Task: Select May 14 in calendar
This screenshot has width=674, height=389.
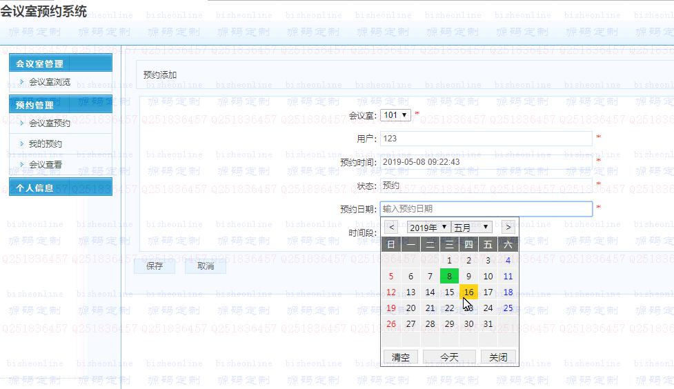Action: click(430, 292)
